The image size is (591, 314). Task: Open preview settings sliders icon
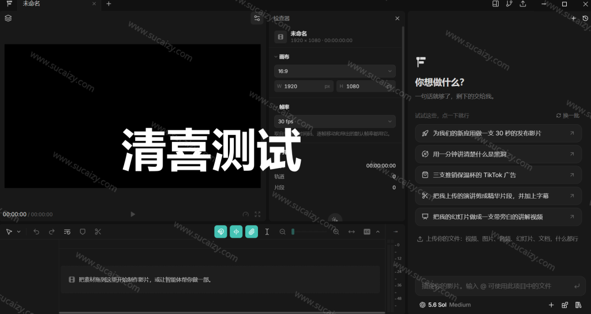click(x=257, y=18)
